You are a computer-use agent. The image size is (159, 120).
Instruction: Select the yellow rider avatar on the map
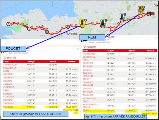(82, 22)
